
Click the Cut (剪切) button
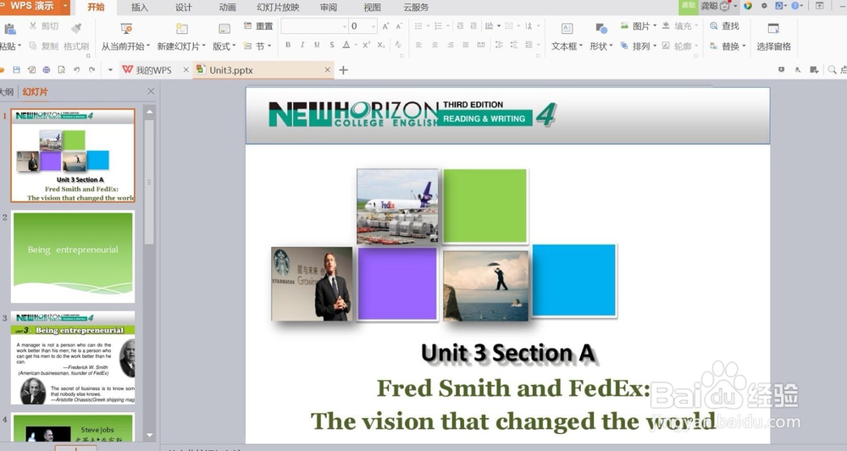[44, 26]
